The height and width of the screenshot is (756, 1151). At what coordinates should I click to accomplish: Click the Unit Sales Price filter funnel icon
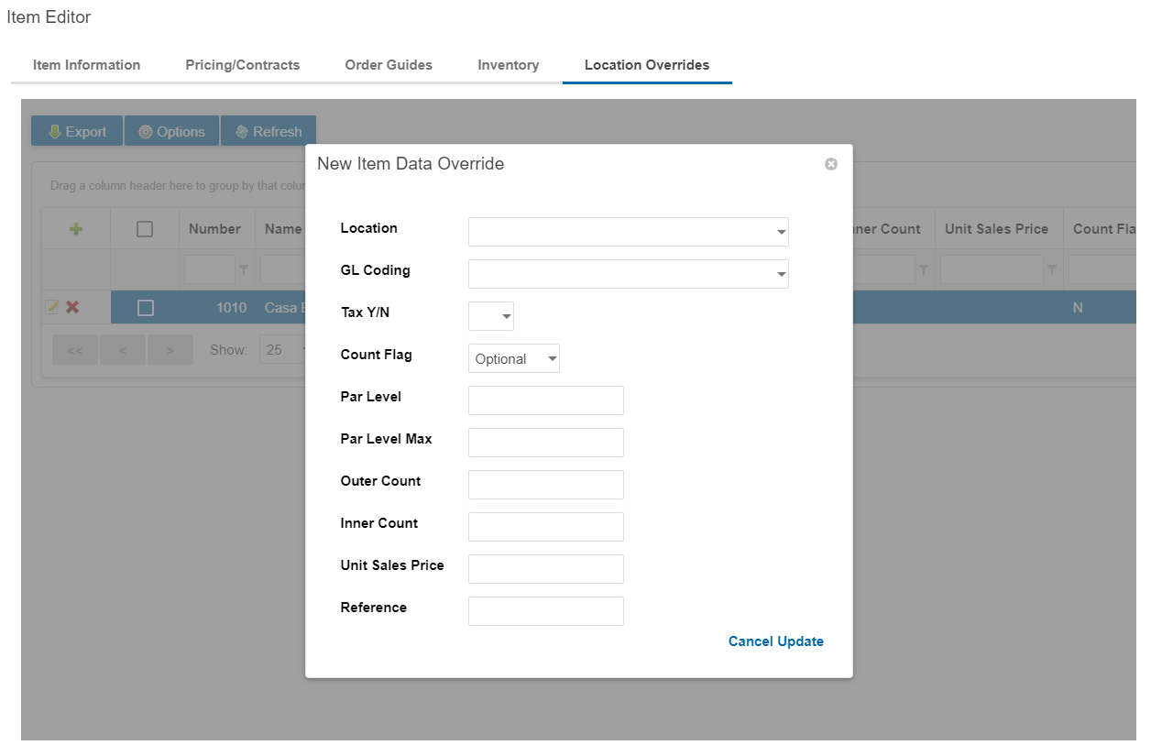[1052, 269]
